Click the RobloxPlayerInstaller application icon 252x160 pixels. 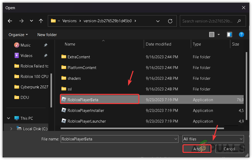[64, 110]
